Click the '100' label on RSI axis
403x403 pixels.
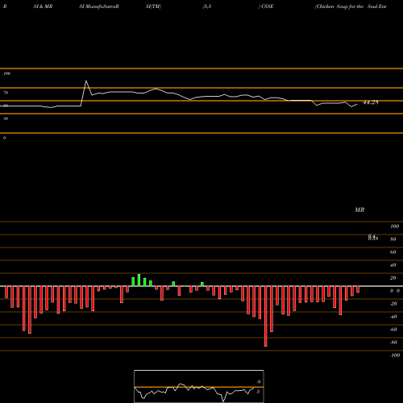(6, 73)
